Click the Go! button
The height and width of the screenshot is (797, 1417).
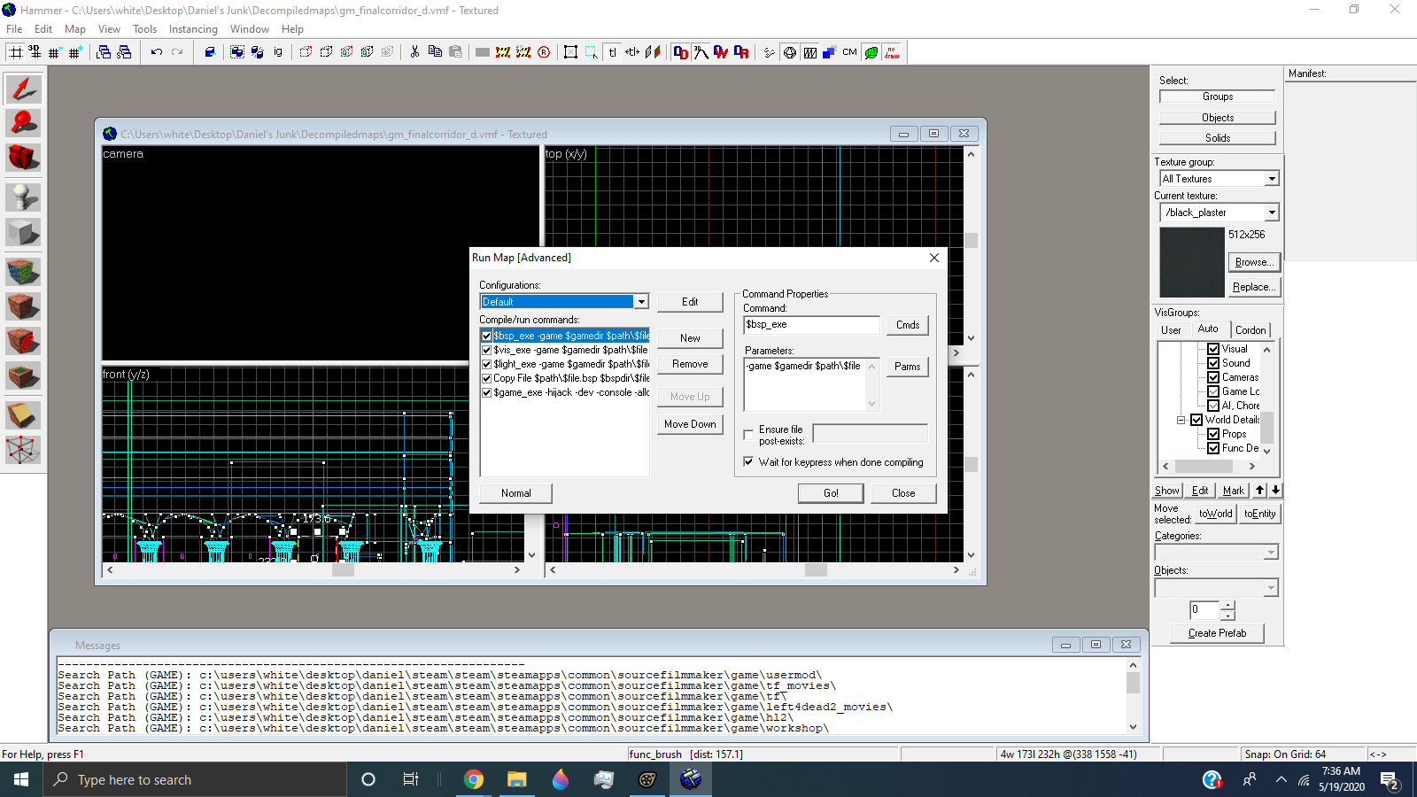click(831, 493)
